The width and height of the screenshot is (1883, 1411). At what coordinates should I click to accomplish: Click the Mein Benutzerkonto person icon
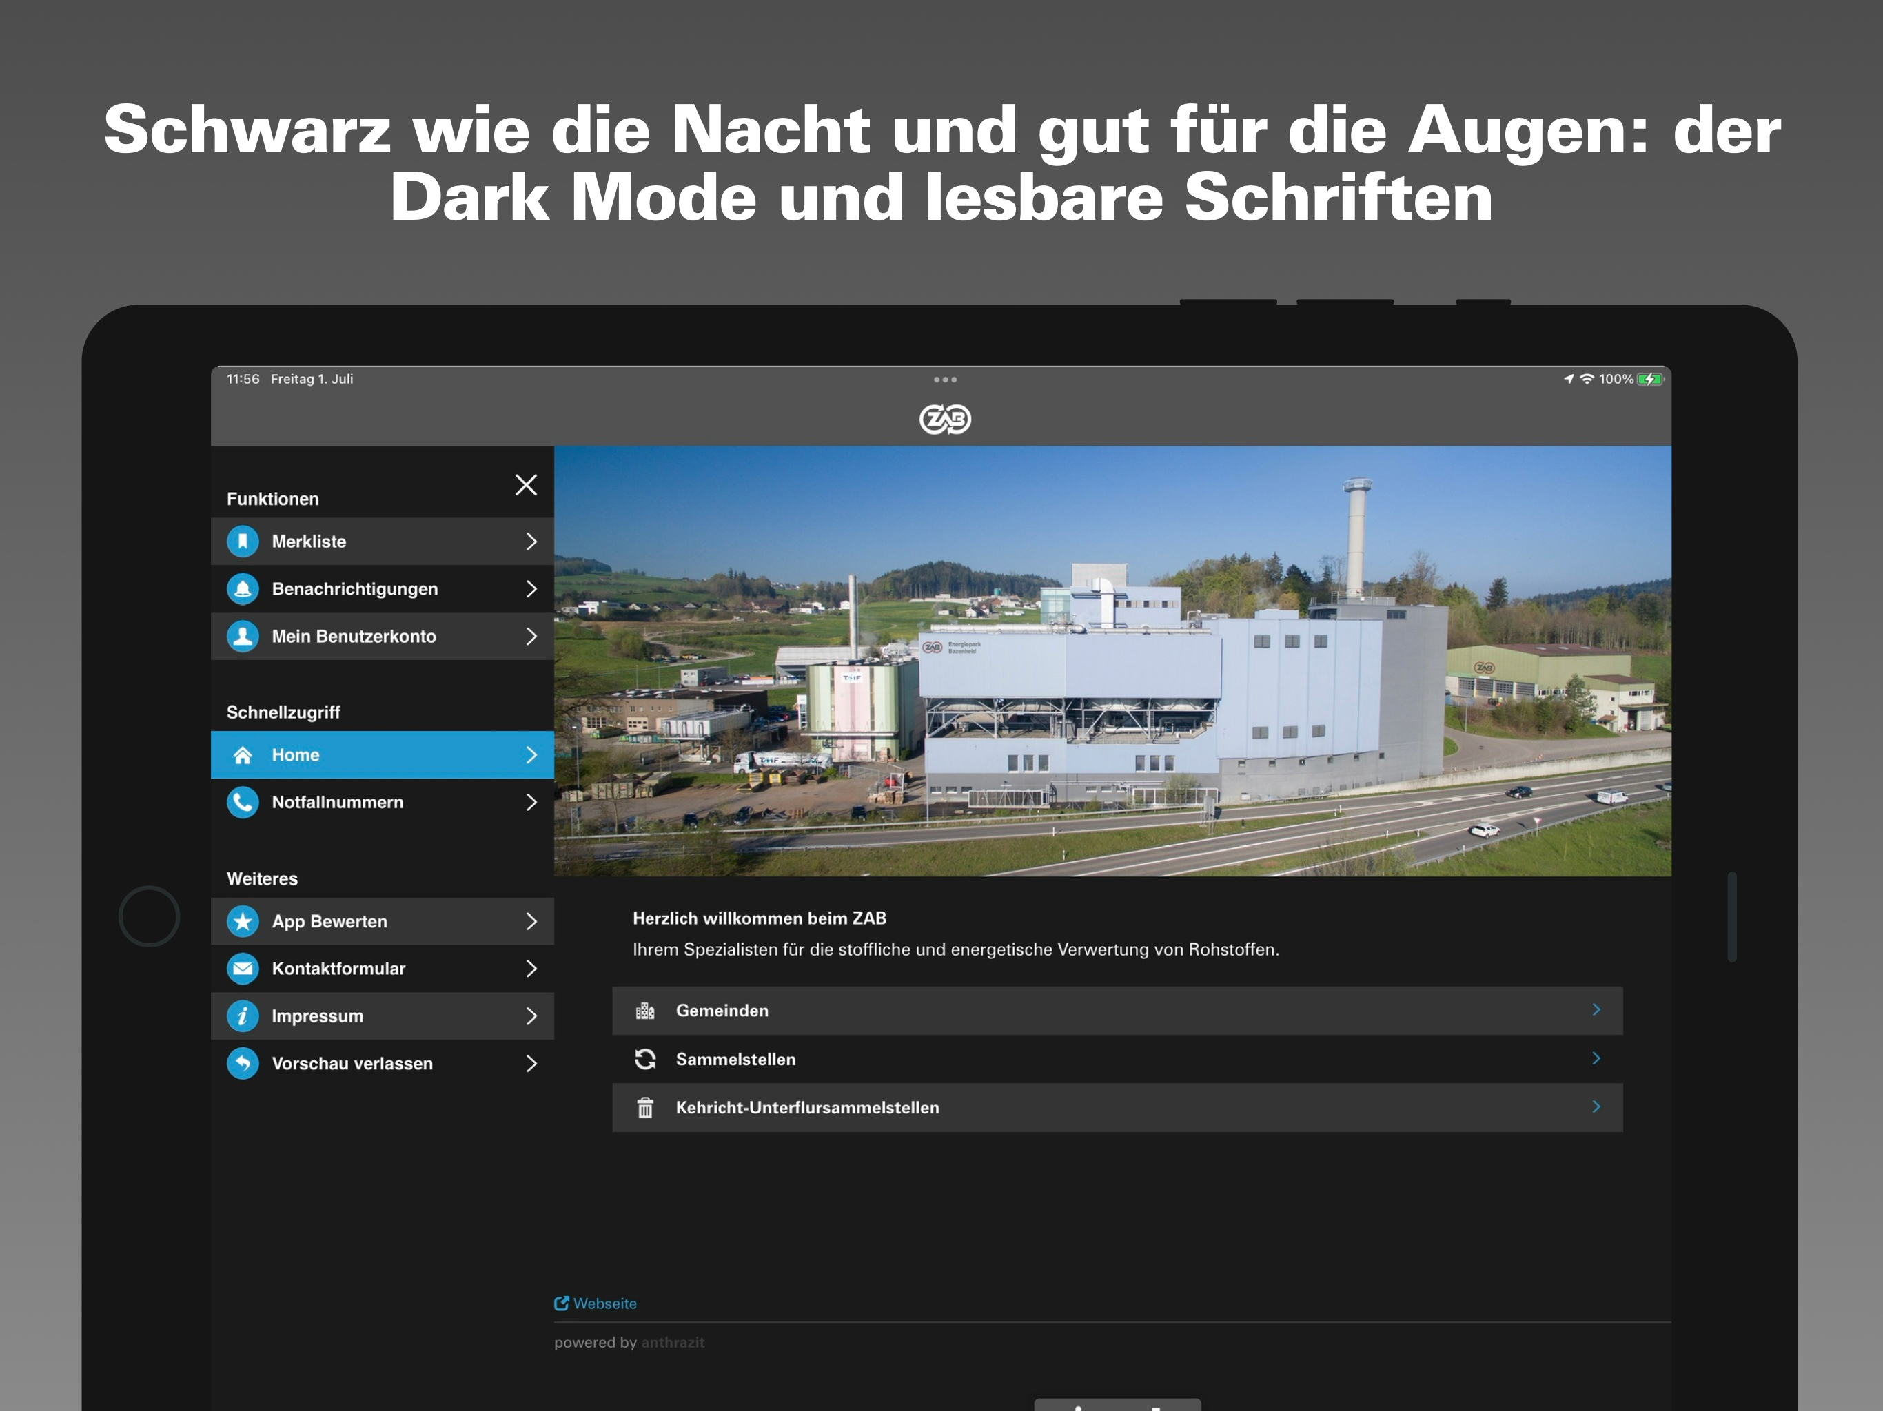(243, 637)
